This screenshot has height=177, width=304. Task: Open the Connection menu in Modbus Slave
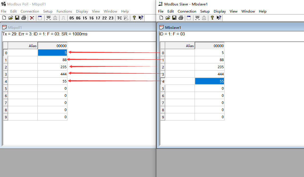[x=187, y=11]
